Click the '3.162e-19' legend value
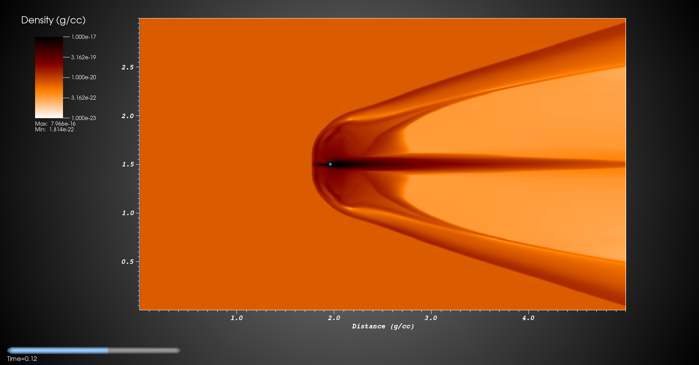Screen dimensions: 699x365 tap(84, 57)
